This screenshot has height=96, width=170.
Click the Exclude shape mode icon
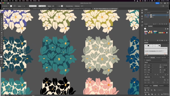pyautogui.click(x=155, y=90)
